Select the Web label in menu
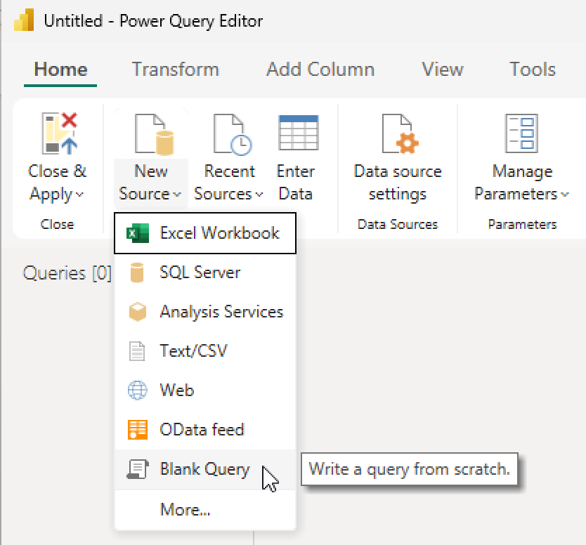The width and height of the screenshot is (586, 545). (177, 390)
